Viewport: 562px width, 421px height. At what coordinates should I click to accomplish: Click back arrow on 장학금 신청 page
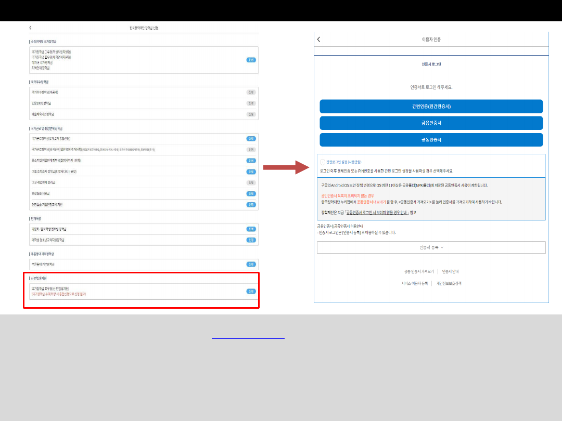[30, 28]
